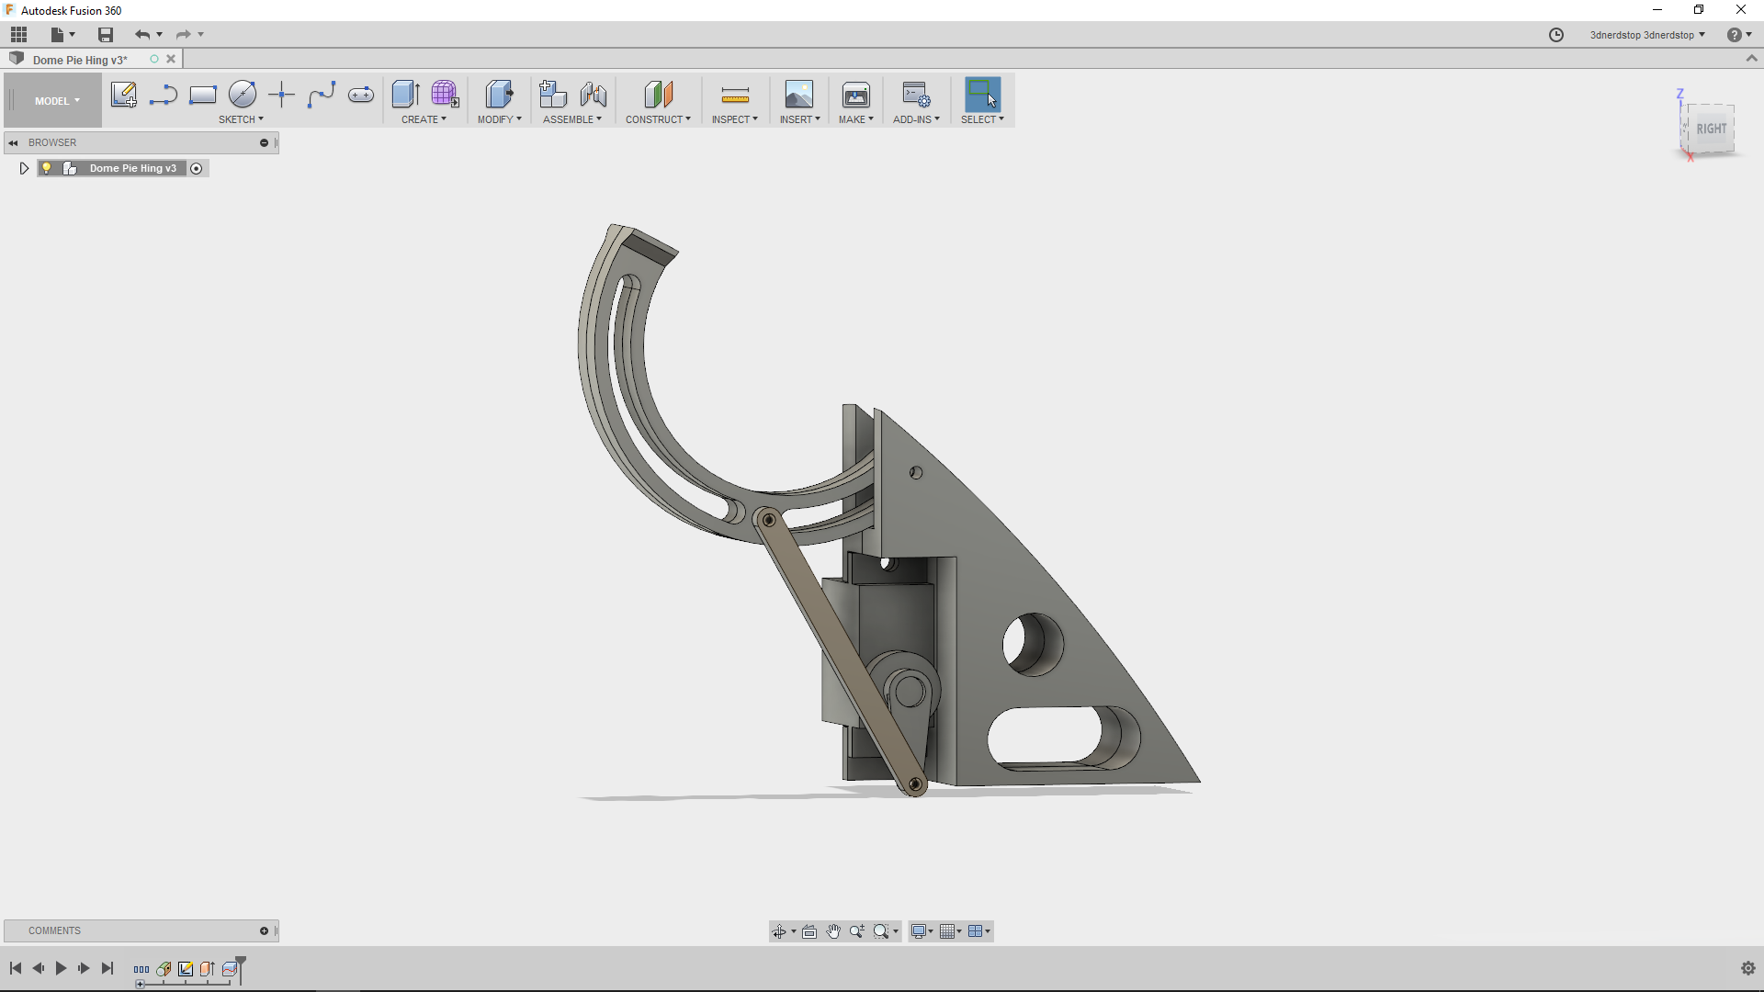This screenshot has width=1764, height=992.
Task: Open the data panel grid icon
Action: 19,35
